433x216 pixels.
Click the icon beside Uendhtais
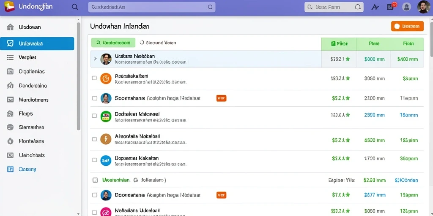click(10, 155)
